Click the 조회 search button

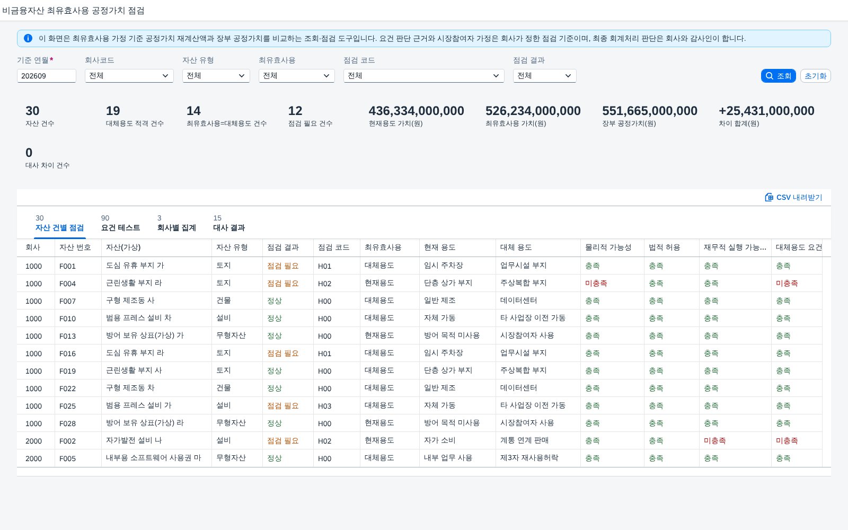778,76
